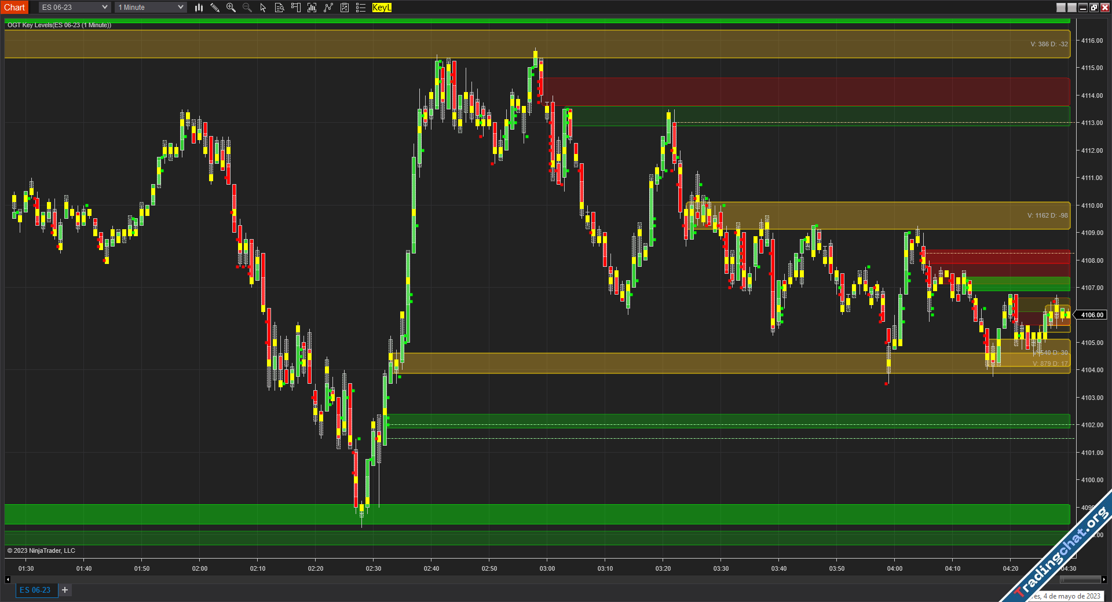Open the Data Series icon with bracketed bars
This screenshot has height=602, width=1112.
312,8
